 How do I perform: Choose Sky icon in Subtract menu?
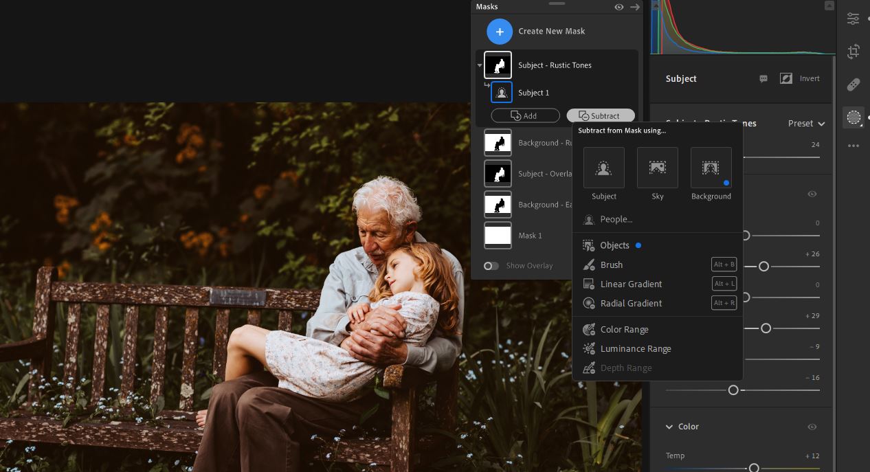[657, 168]
